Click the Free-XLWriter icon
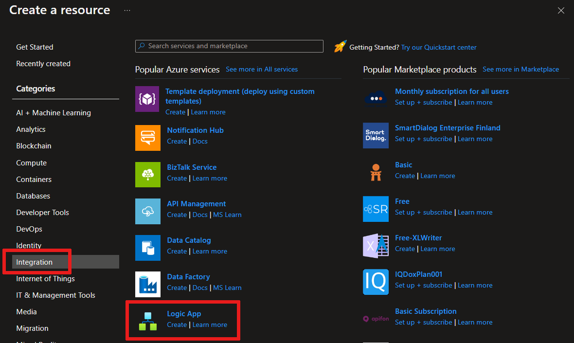Screen dimensions: 574x343 tap(376, 246)
